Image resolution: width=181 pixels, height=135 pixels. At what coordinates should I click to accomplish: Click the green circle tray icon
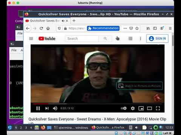156,127
